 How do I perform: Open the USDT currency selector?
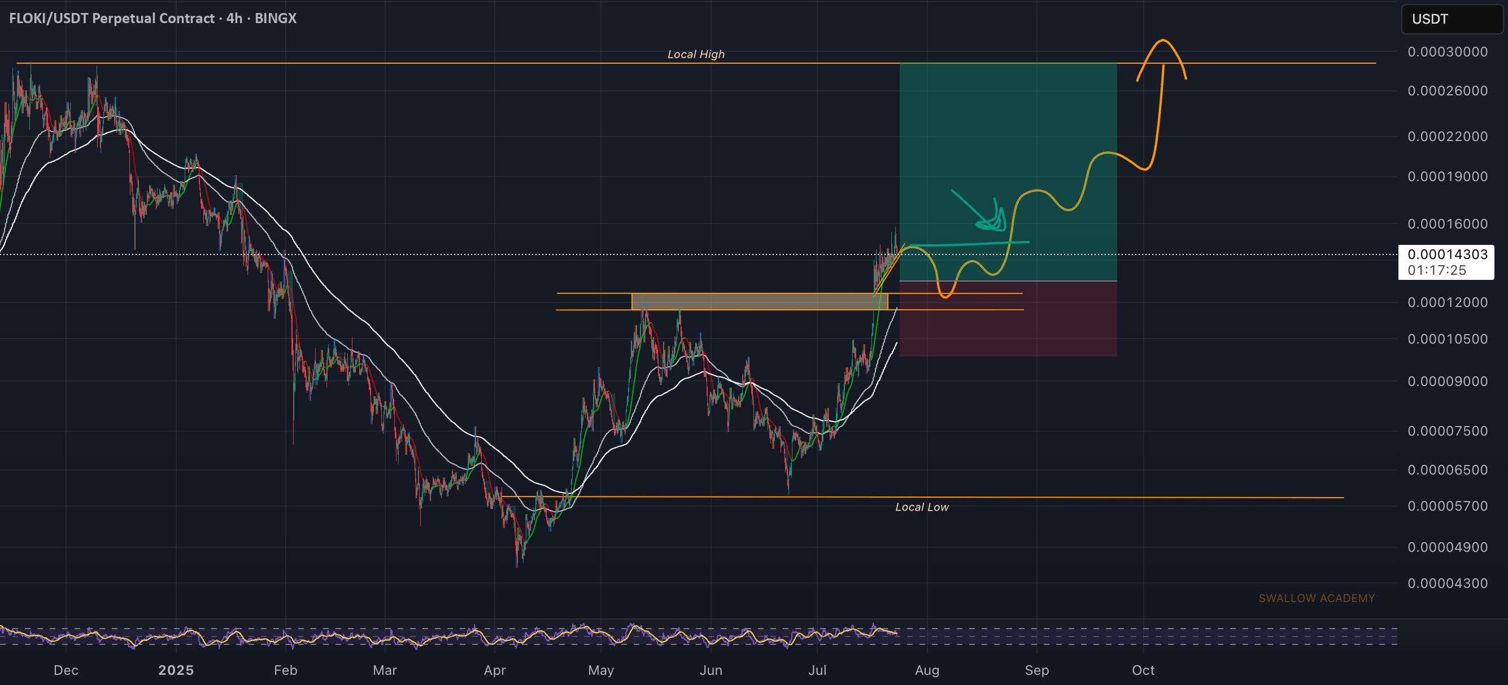1450,19
